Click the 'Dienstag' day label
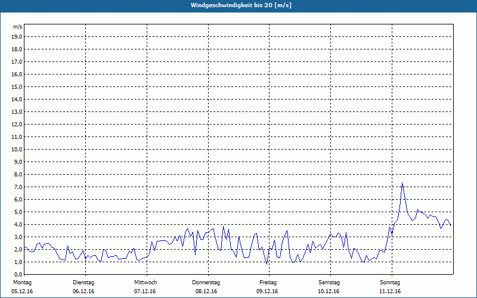The image size is (477, 298). click(83, 283)
